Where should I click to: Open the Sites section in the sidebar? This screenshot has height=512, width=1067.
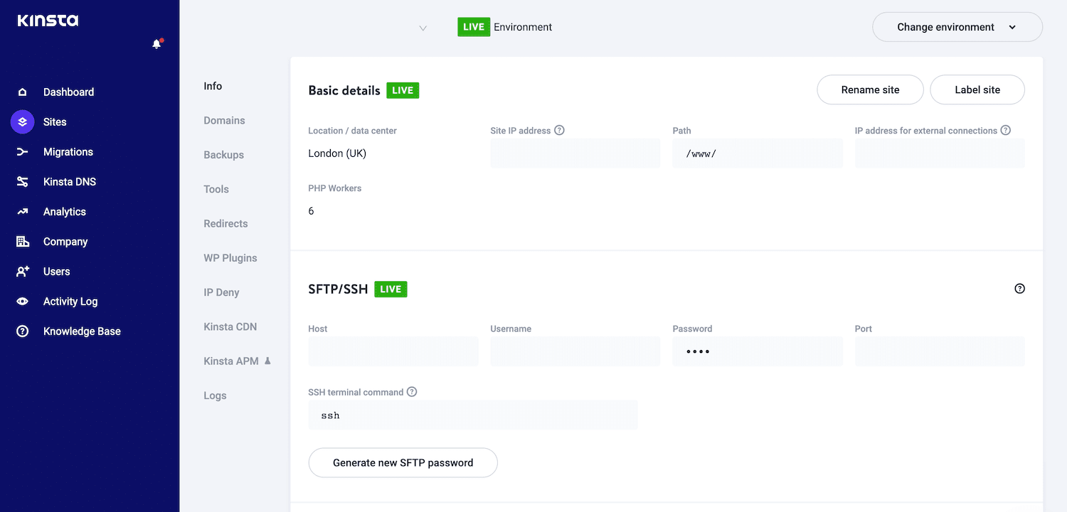pyautogui.click(x=22, y=121)
